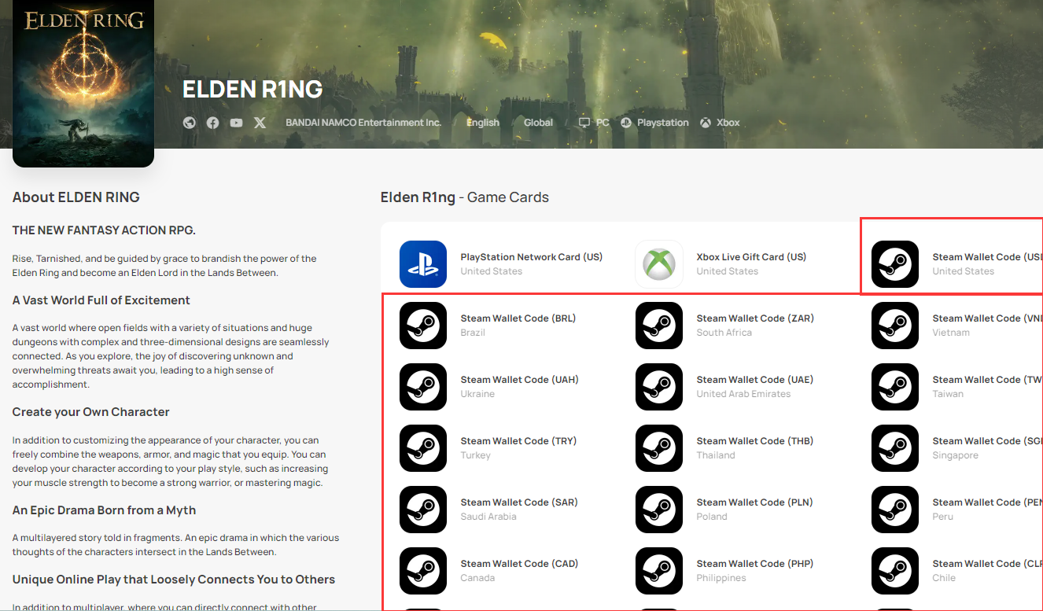Select Steam Wallet Code (PLN) title

755,502
